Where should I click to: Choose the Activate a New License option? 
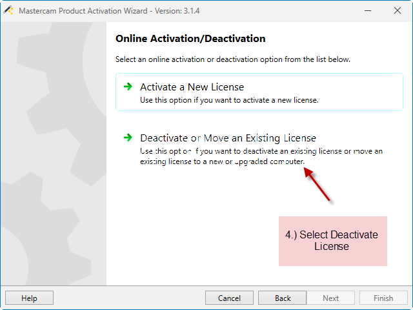tap(259, 92)
